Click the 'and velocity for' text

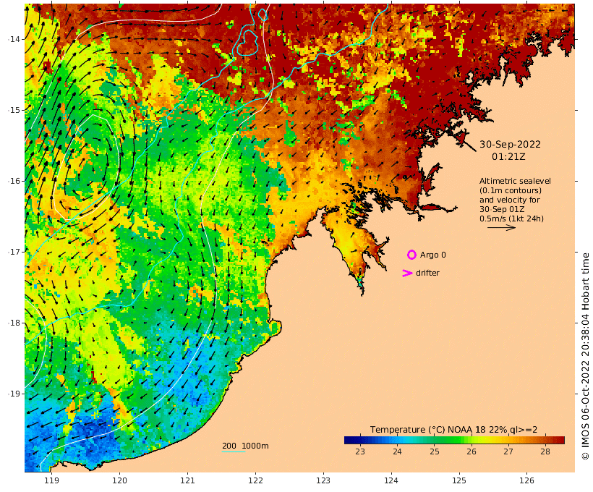509,200
